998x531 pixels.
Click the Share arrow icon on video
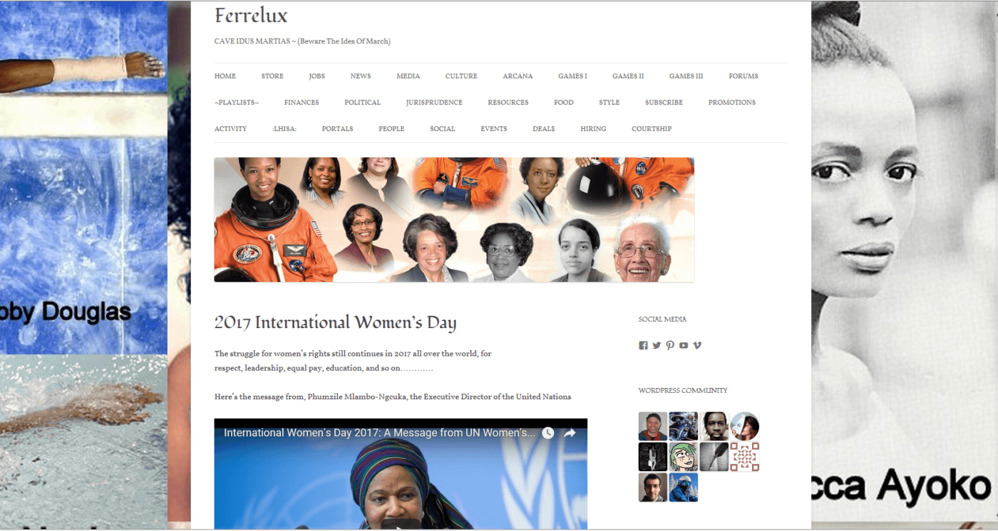point(570,433)
